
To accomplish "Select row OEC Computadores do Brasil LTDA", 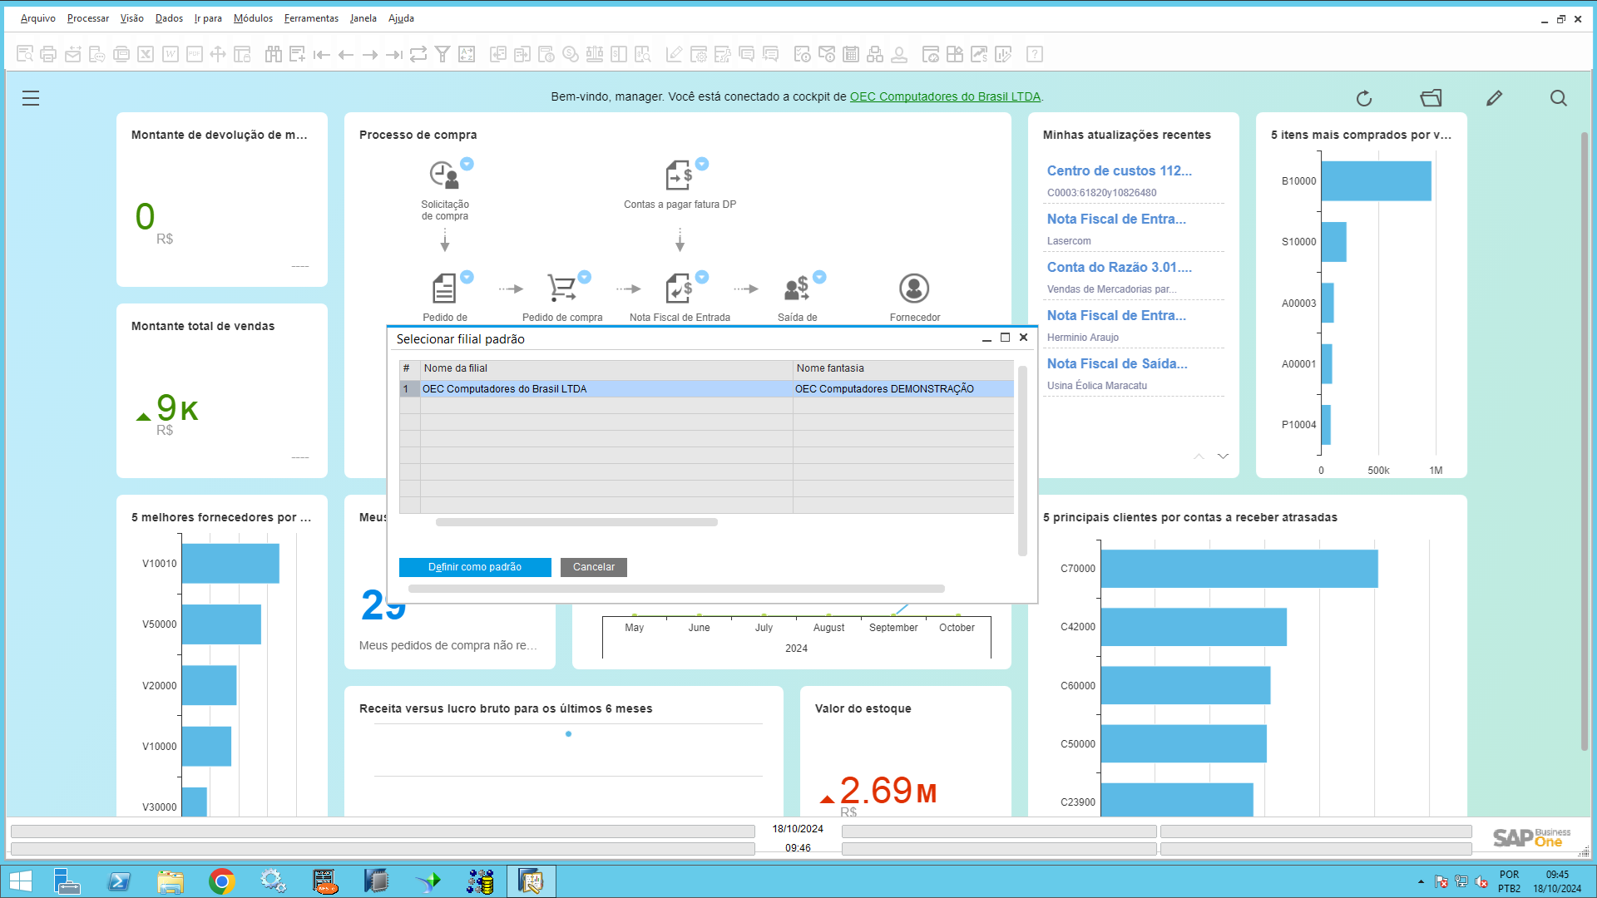I will pos(606,389).
